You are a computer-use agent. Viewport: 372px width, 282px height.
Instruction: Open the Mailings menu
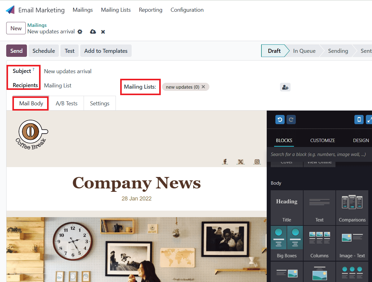(x=83, y=10)
